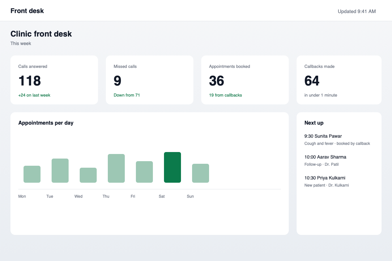Click the 118 calls answered value
392x261 pixels.
29,81
